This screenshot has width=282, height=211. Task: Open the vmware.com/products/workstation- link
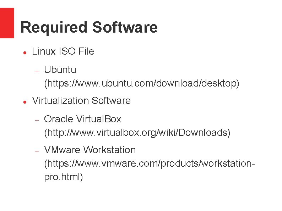point(150,164)
